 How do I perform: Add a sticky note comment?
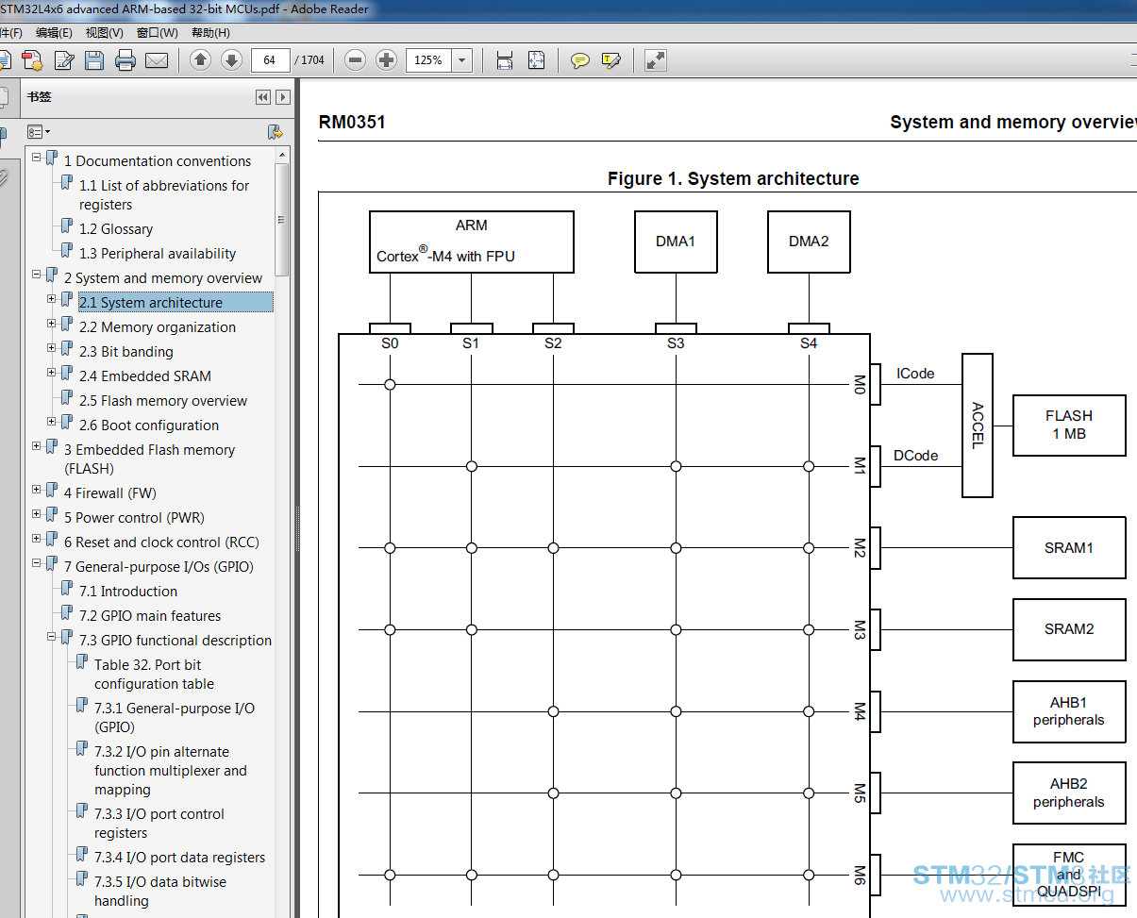tap(580, 60)
